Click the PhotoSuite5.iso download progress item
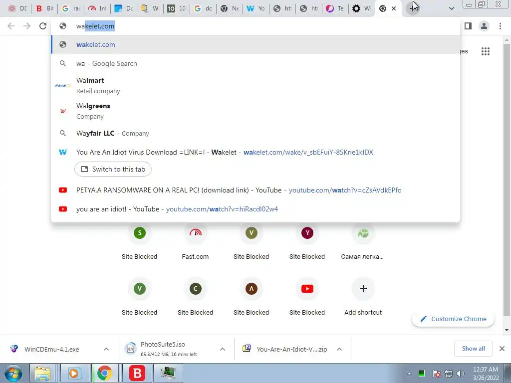The width and height of the screenshot is (511, 383). [x=168, y=349]
